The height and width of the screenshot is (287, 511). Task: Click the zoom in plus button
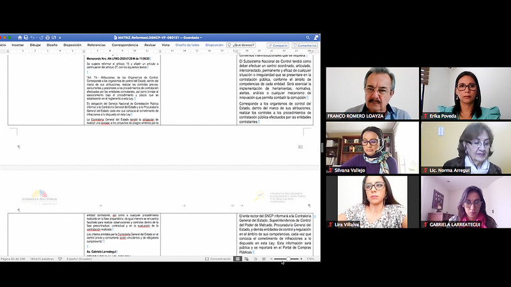pyautogui.click(x=301, y=259)
